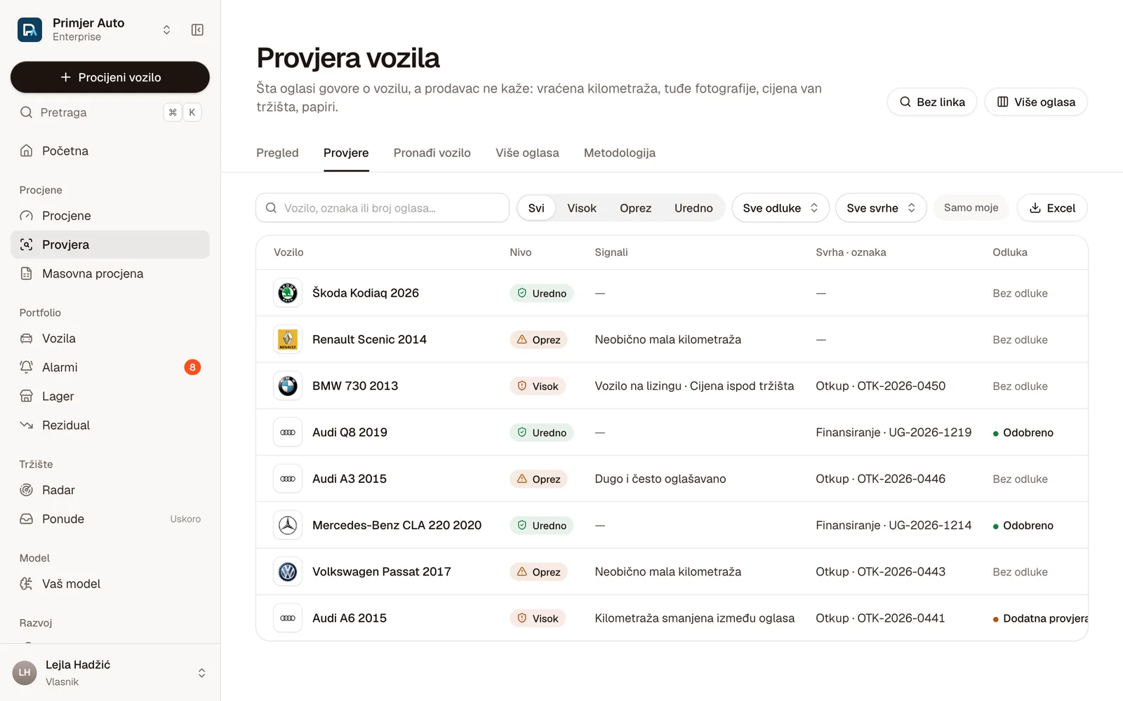
Task: Click the Finansiranje · UG-2026-1214 cell
Action: coord(893,525)
